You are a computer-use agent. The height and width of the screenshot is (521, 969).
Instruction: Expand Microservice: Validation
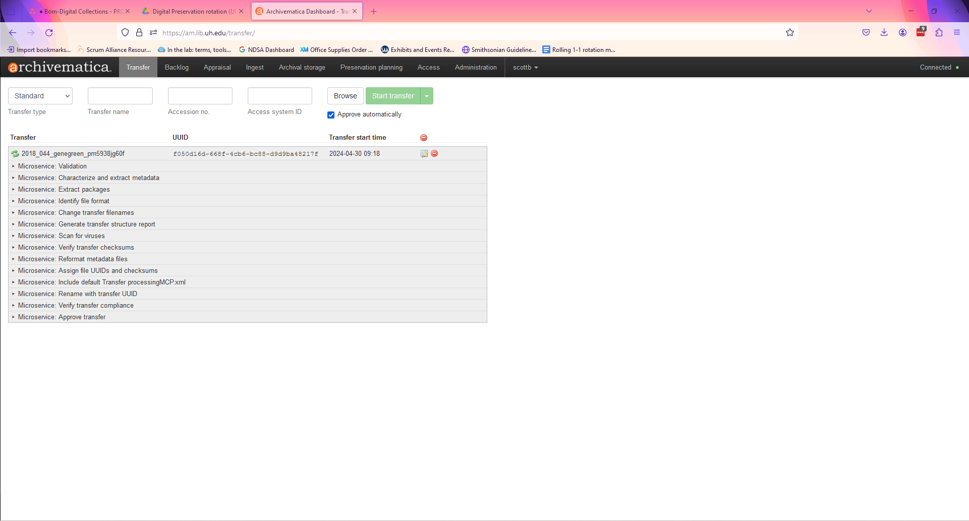[248, 166]
